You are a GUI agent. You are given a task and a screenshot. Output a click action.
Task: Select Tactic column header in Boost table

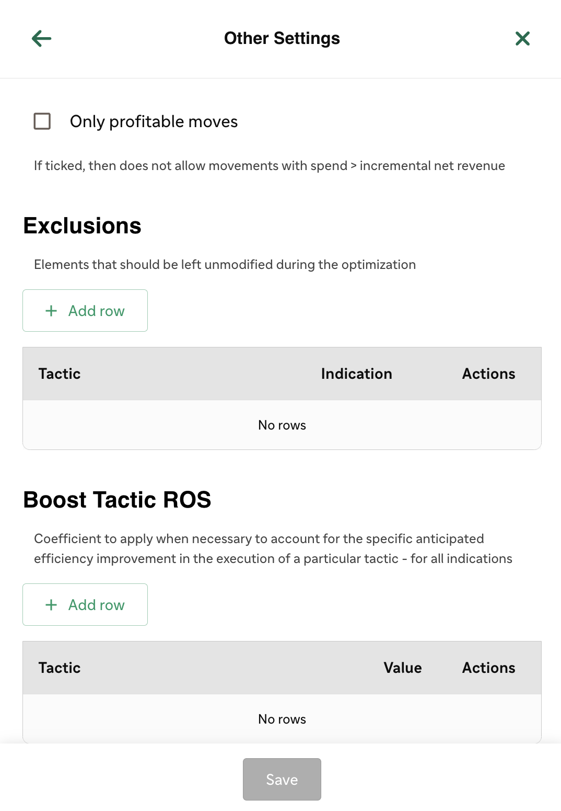point(60,668)
